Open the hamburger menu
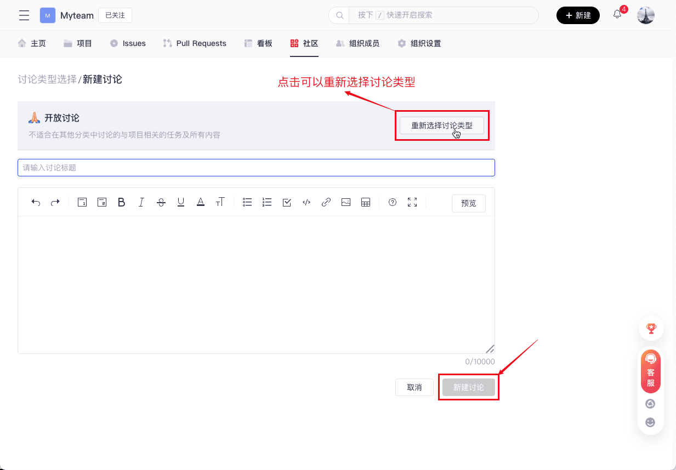676x470 pixels. point(24,15)
